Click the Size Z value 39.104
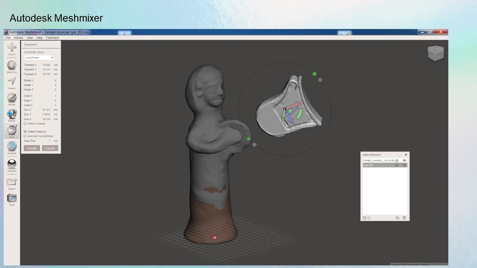This screenshot has height=268, width=477. tap(47, 119)
